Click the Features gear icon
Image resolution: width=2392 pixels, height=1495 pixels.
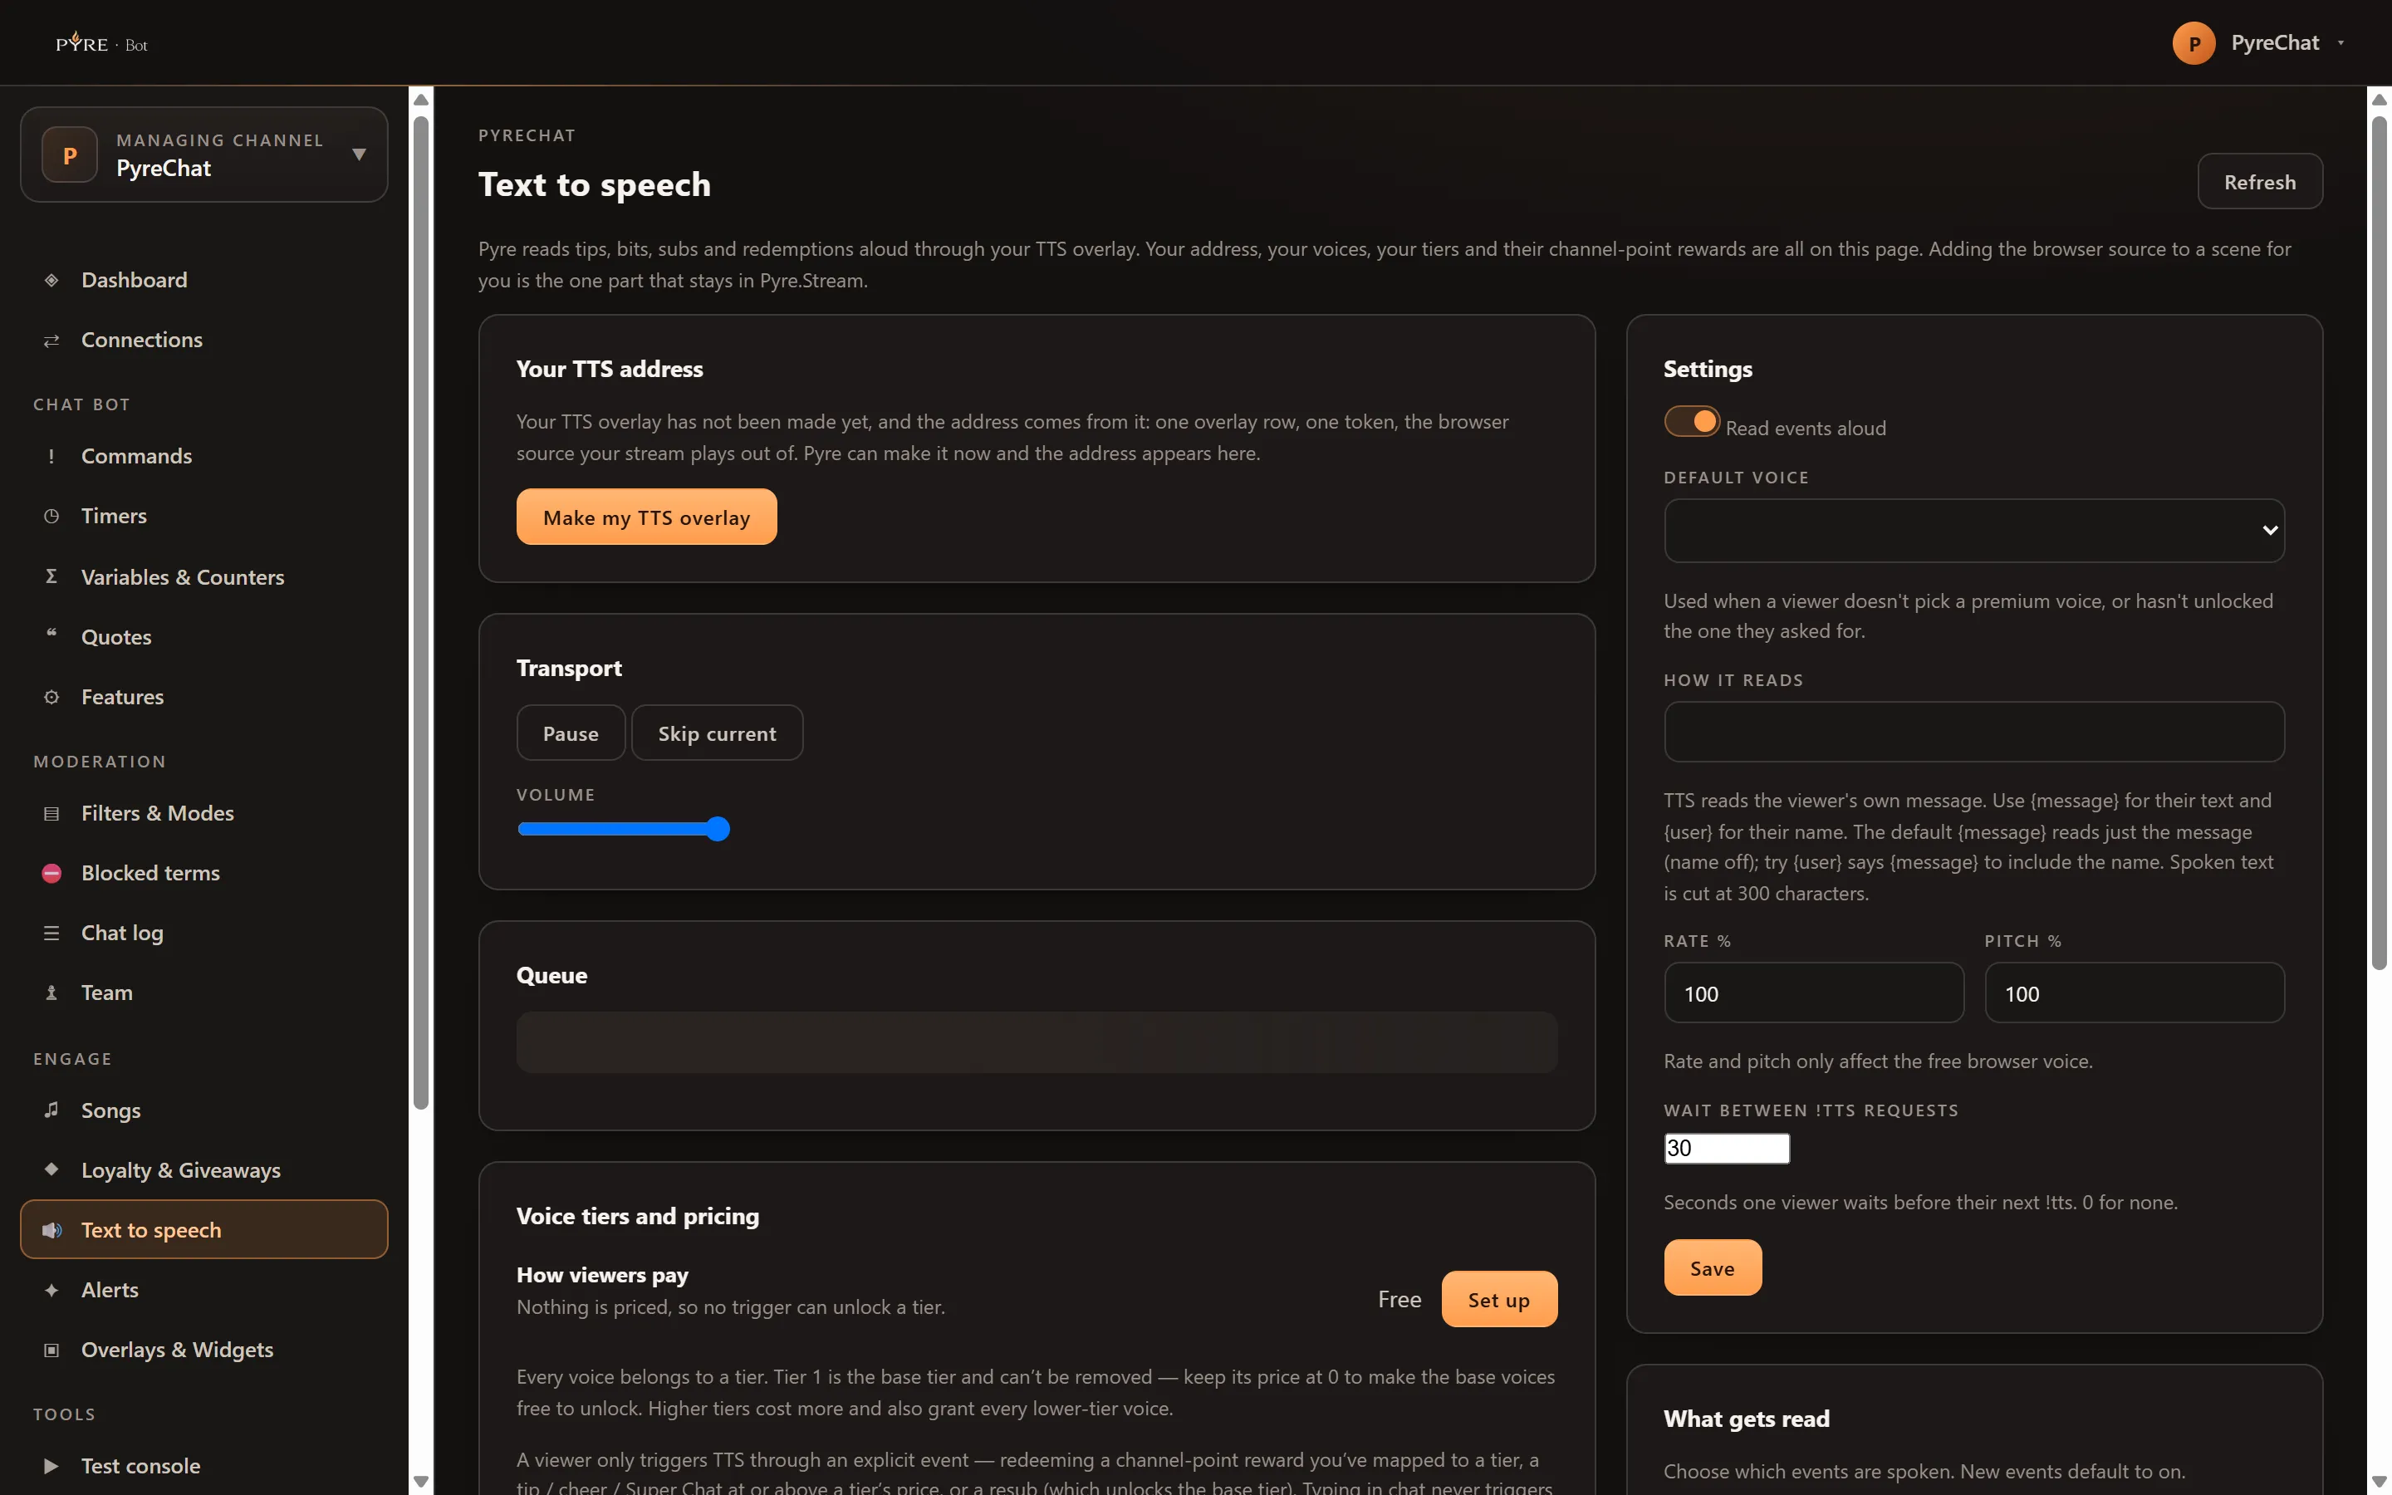pyautogui.click(x=51, y=697)
